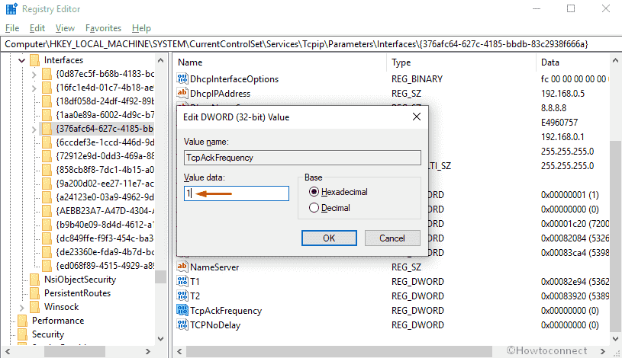Click the Registry Editor app icon in title bar
This screenshot has height=358, width=622.
(11, 8)
